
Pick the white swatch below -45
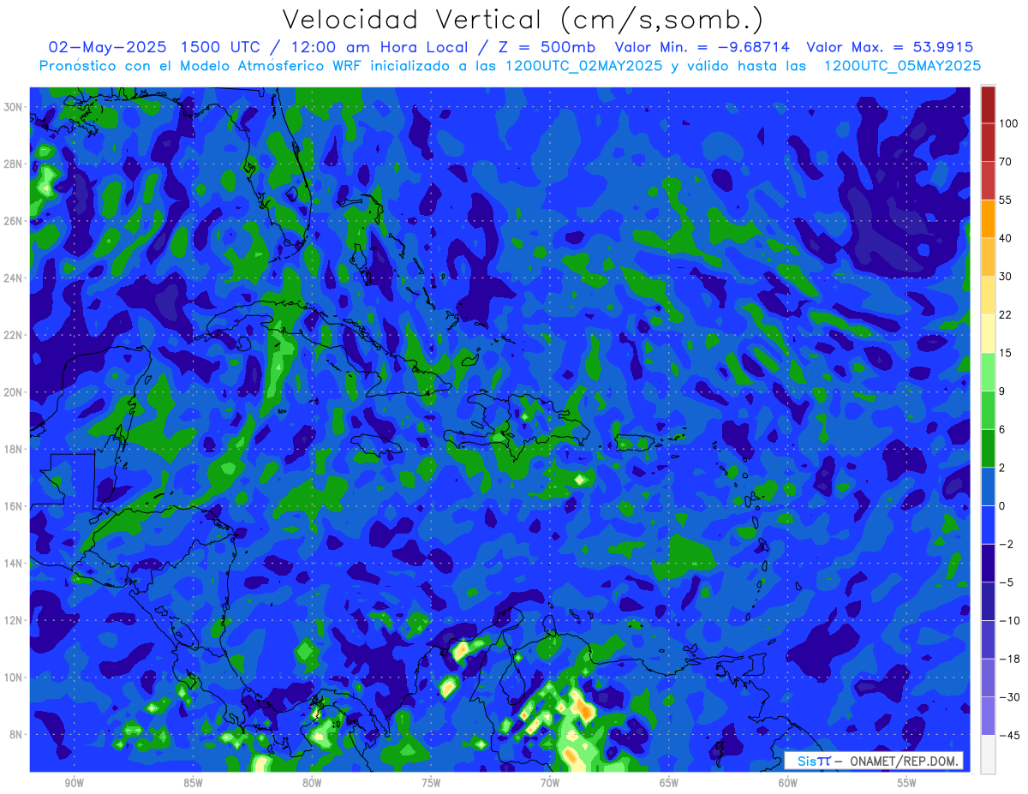point(988,755)
